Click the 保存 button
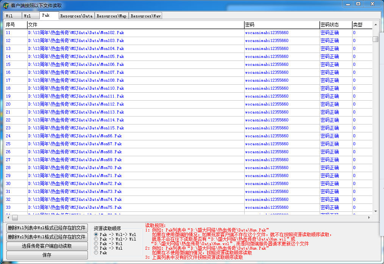Viewport: 384px width, 264px height. tap(47, 255)
